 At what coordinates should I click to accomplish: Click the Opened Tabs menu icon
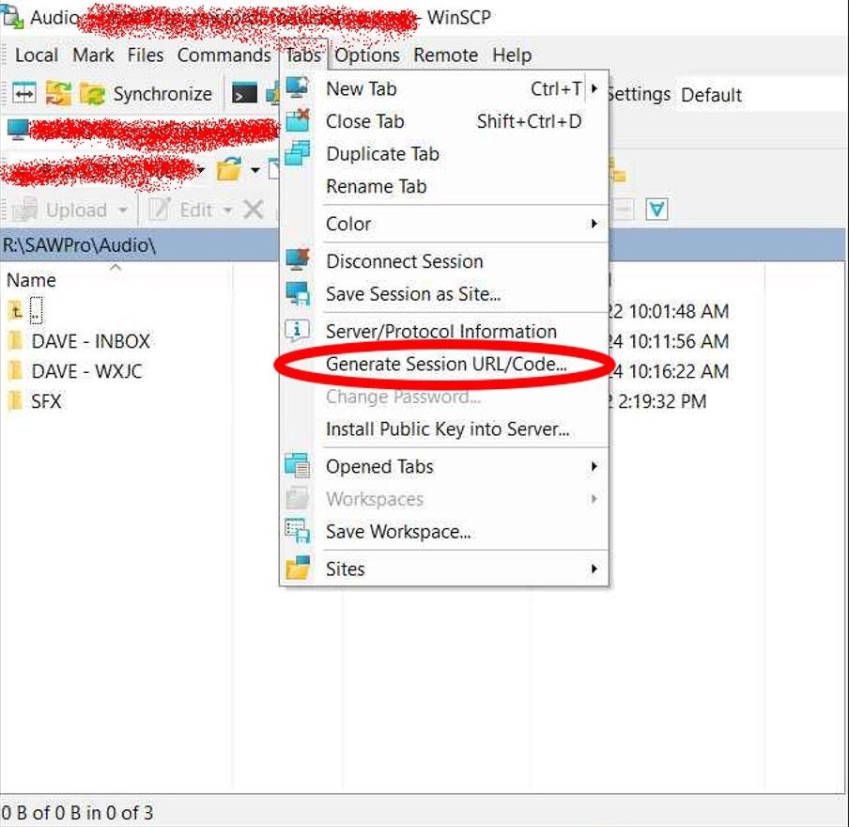tap(298, 465)
